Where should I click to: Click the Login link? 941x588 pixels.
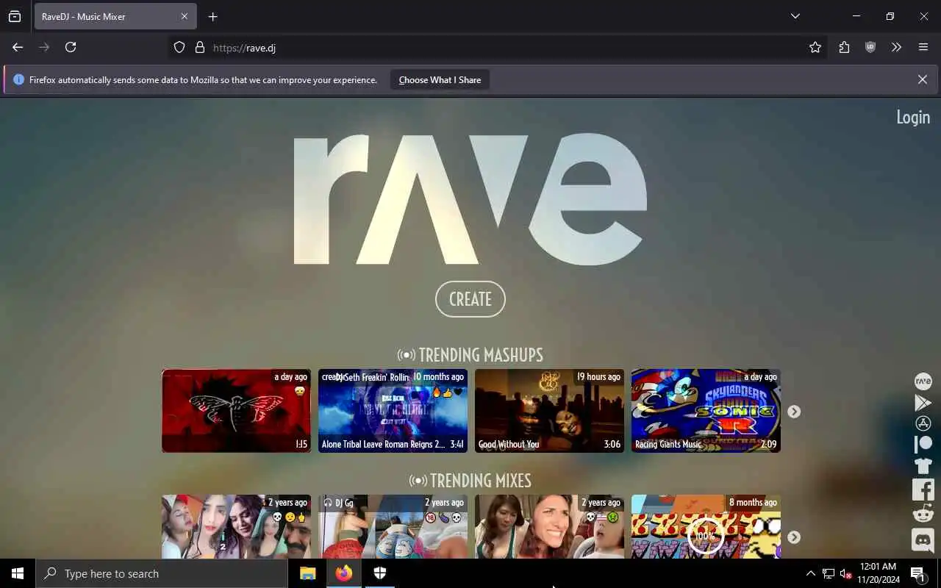point(913,117)
